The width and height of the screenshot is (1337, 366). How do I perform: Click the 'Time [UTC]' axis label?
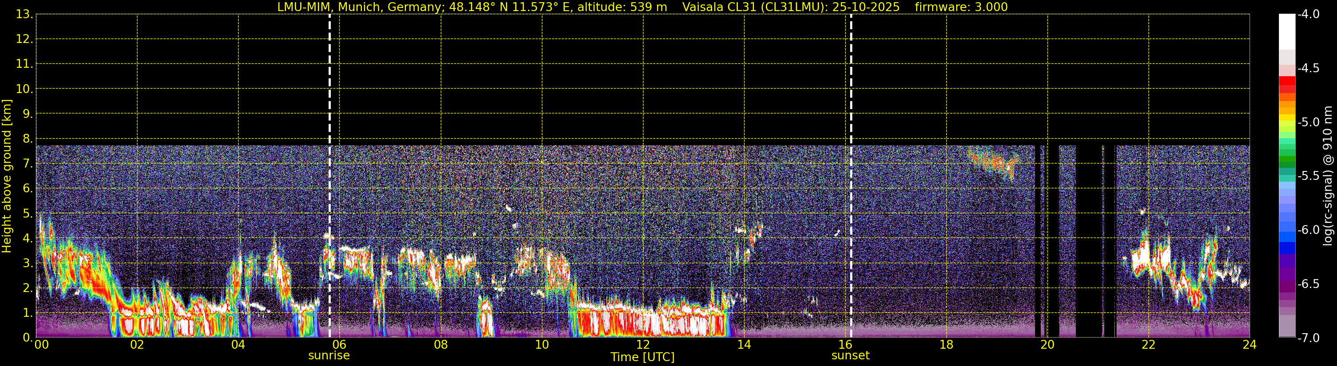[x=643, y=357]
